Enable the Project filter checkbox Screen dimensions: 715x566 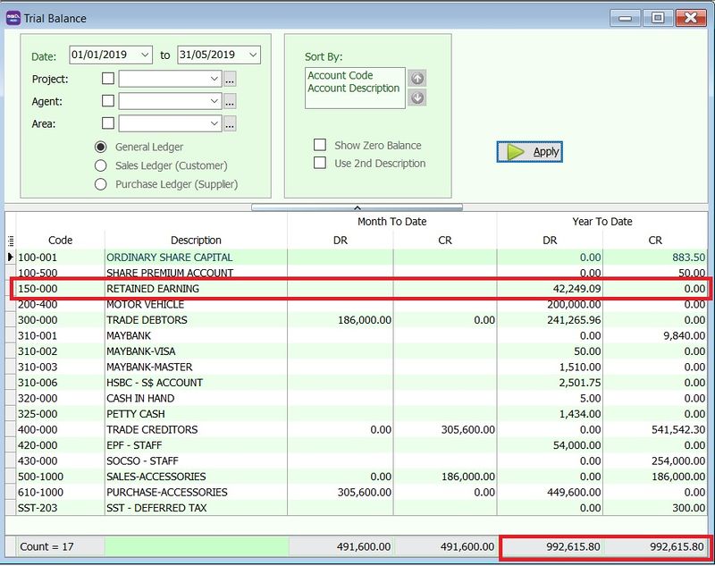pyautogui.click(x=108, y=79)
